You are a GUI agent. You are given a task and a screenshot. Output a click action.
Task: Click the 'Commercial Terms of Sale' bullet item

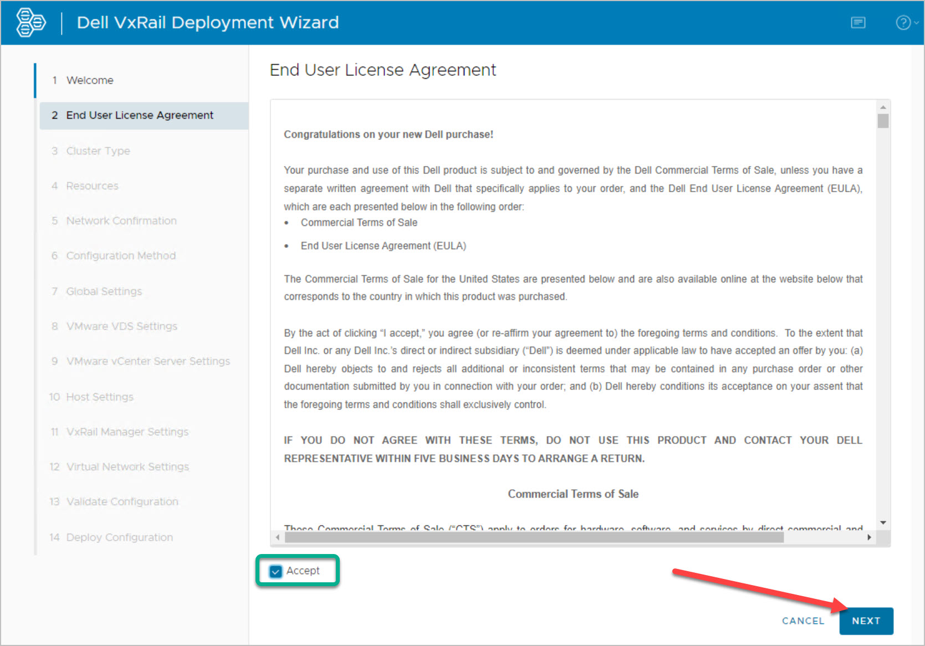(359, 223)
